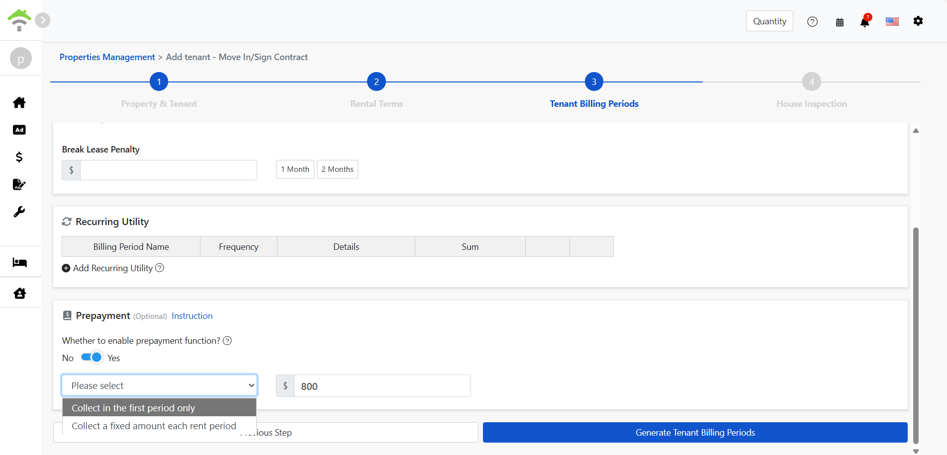This screenshot has height=455, width=947.
Task: Open the wrench maintenance icon
Action: coord(19,212)
